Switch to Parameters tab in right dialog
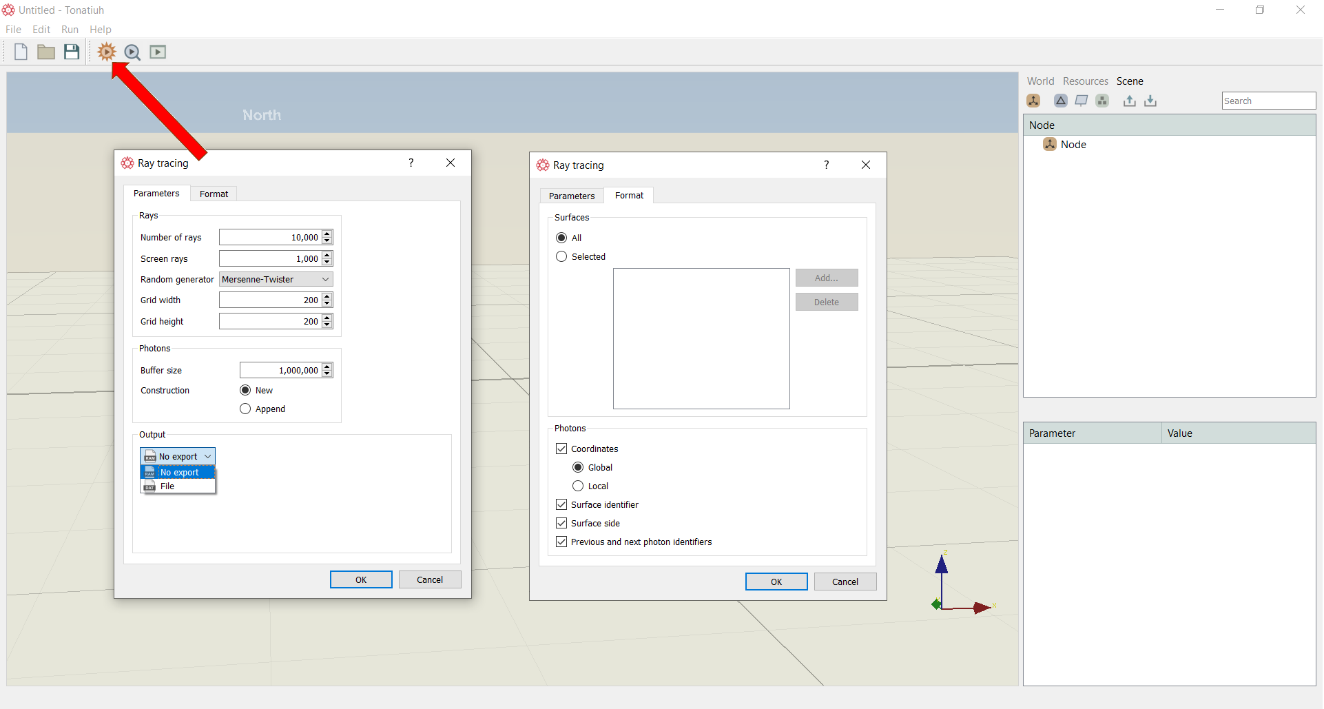The image size is (1324, 709). pyautogui.click(x=572, y=196)
